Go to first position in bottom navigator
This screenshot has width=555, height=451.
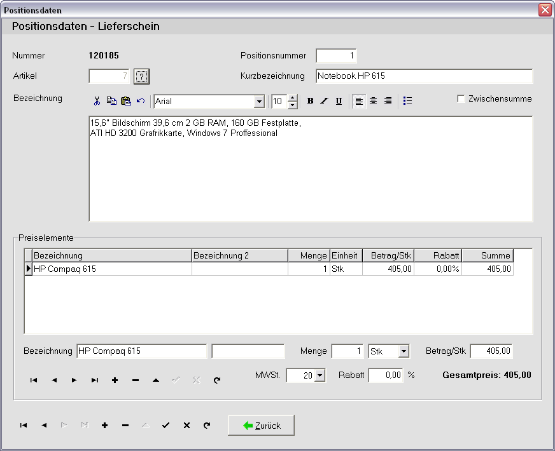click(x=24, y=425)
